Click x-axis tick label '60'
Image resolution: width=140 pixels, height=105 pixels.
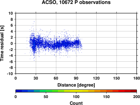click(x=56, y=78)
